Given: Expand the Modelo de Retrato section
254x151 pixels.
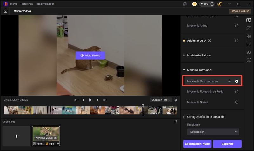Looking at the screenshot, I should pyautogui.click(x=184, y=55).
